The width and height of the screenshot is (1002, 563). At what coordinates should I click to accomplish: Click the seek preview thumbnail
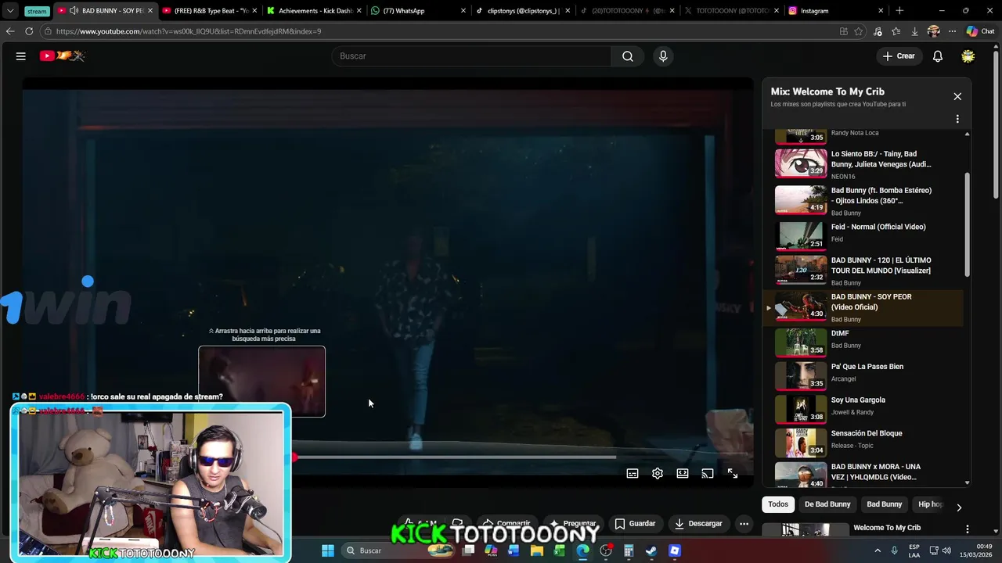tap(261, 382)
